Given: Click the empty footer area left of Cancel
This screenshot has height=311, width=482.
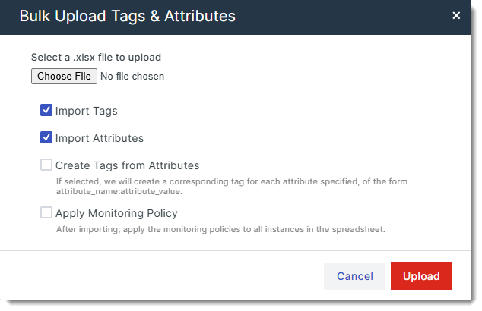Looking at the screenshot, I should coord(167,276).
